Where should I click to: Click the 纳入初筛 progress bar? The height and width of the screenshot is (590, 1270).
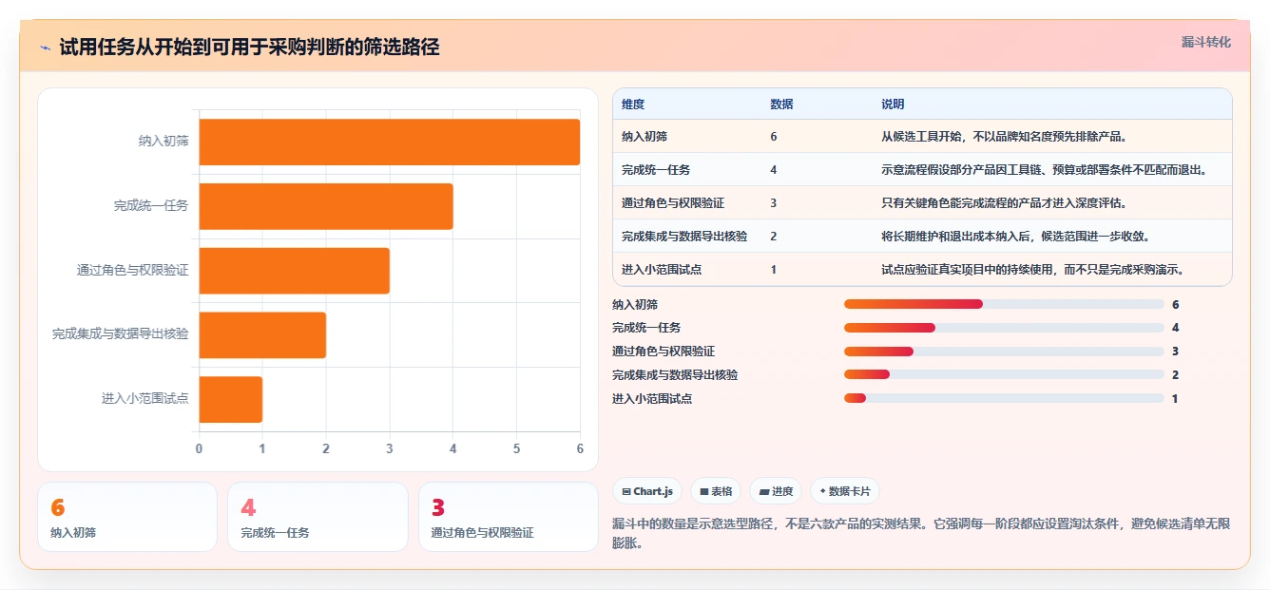point(1004,304)
